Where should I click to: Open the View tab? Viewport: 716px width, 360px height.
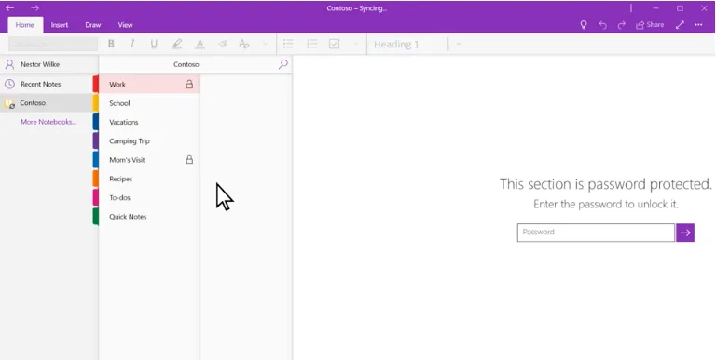125,25
